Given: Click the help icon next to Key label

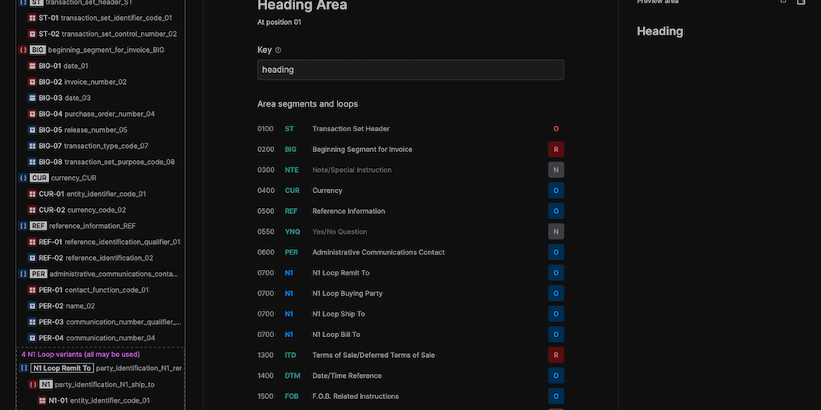Looking at the screenshot, I should [278, 50].
